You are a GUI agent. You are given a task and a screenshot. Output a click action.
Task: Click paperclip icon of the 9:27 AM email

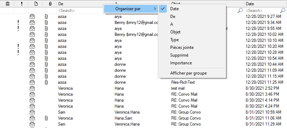point(46,17)
